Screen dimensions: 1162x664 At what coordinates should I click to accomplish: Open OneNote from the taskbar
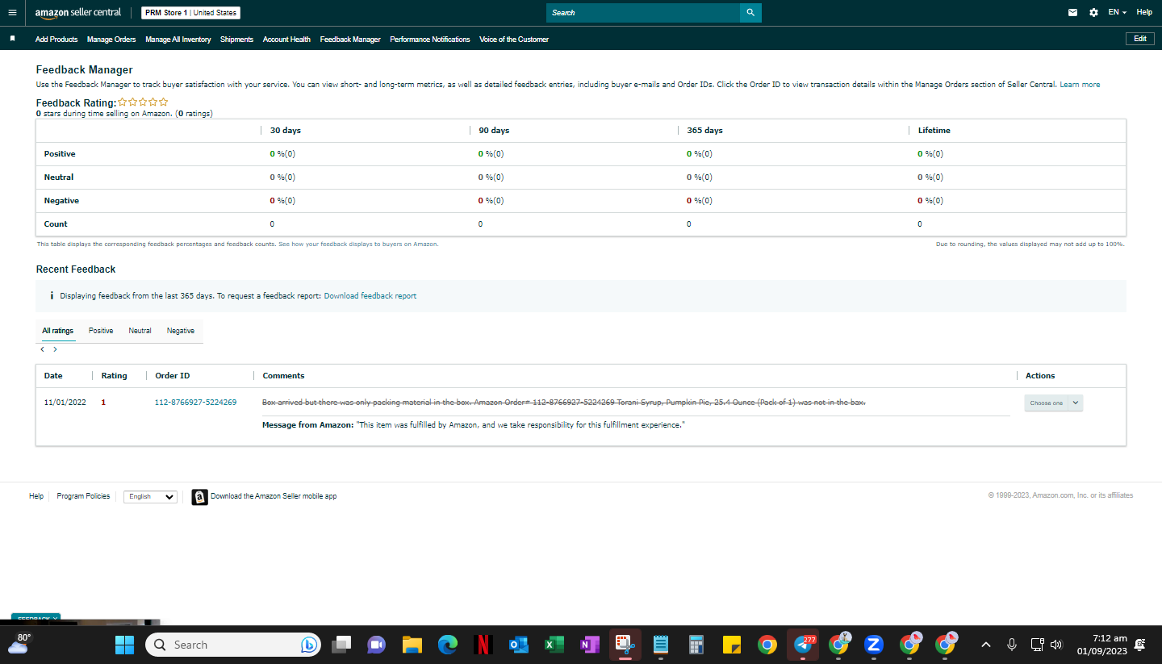tap(589, 645)
